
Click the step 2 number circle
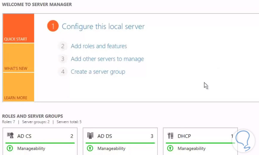coord(63,46)
